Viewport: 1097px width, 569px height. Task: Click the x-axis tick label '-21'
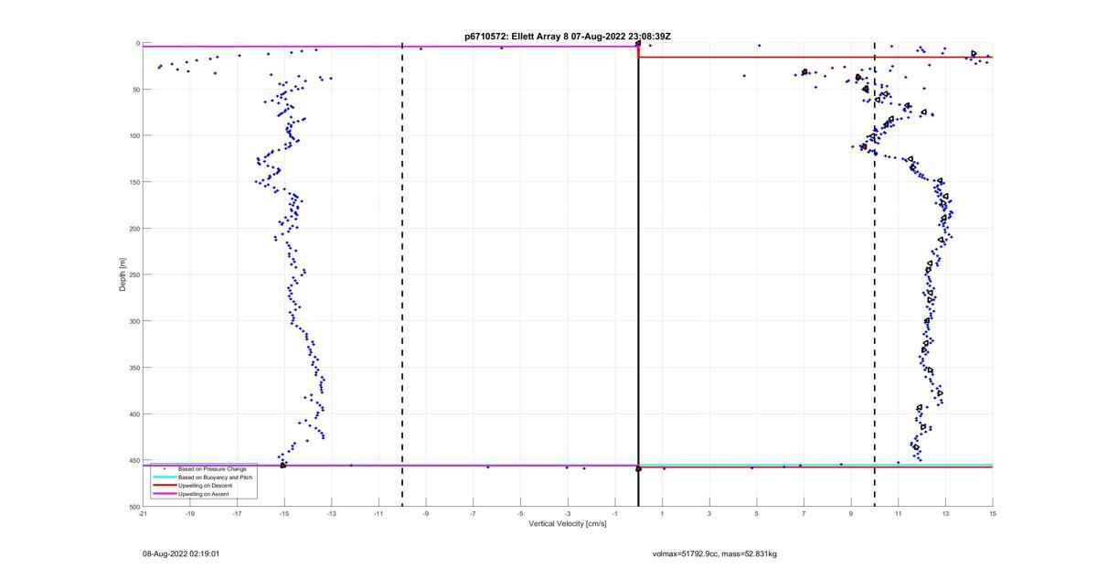pyautogui.click(x=143, y=514)
